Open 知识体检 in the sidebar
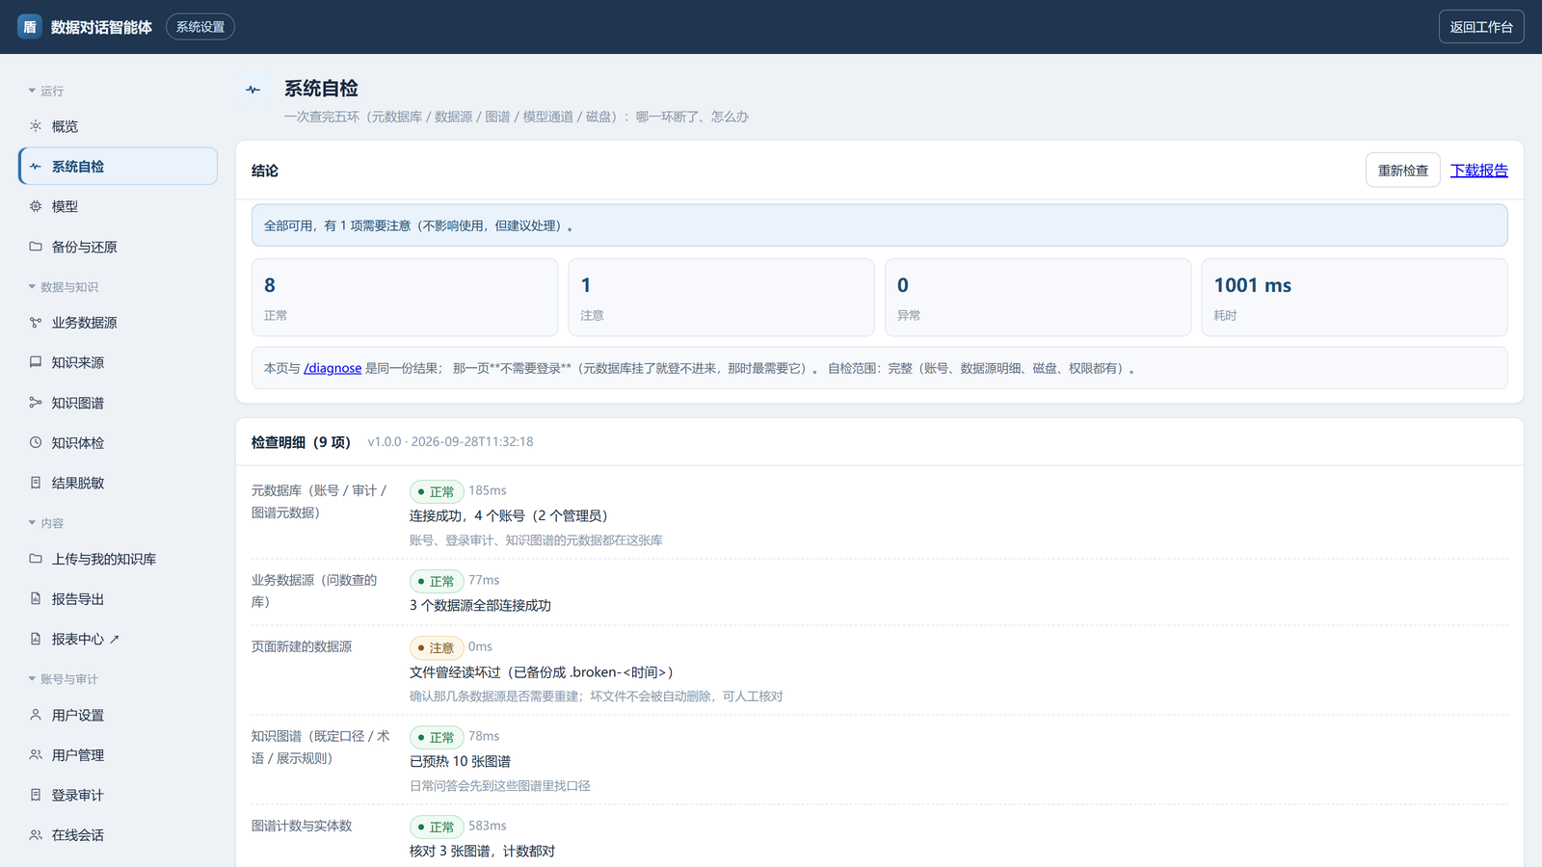1542x867 pixels. [x=118, y=443]
